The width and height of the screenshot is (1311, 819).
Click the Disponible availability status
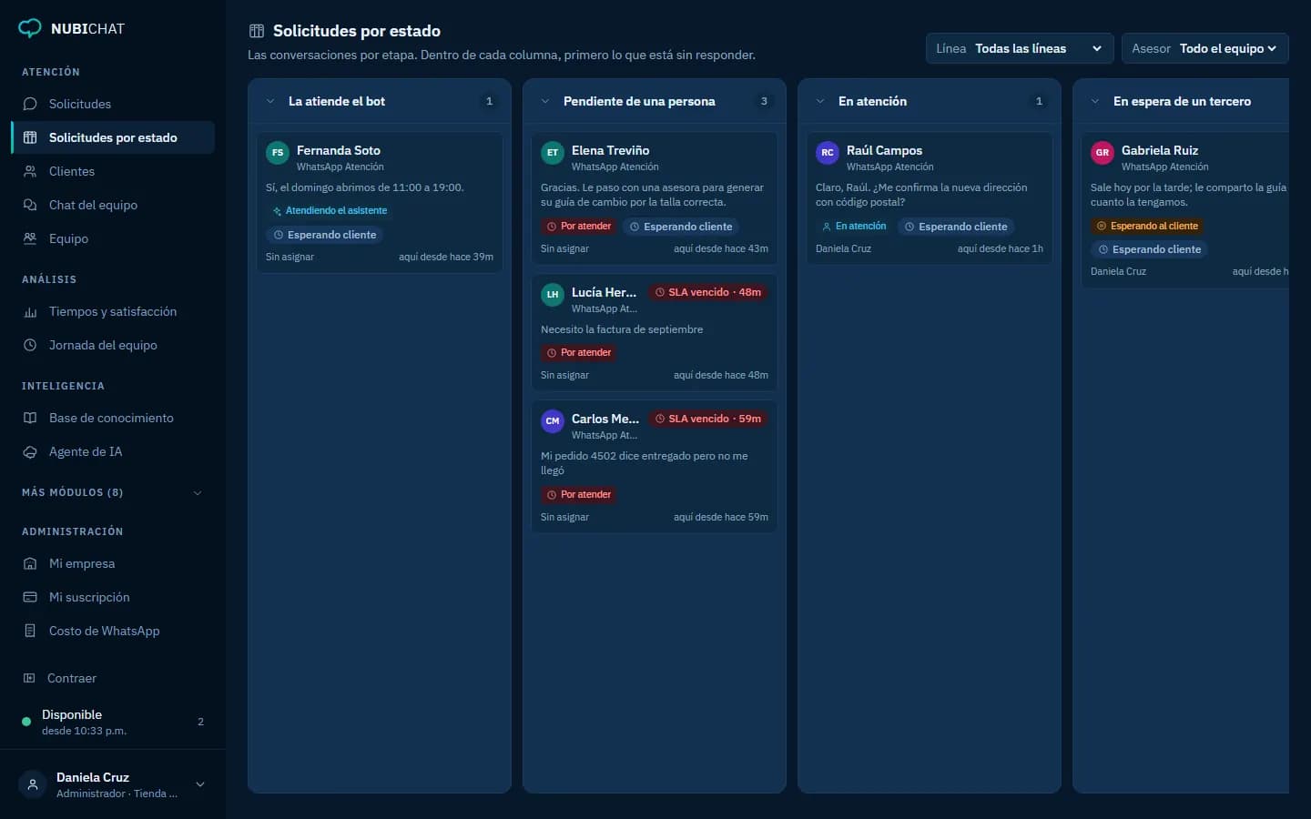113,722
